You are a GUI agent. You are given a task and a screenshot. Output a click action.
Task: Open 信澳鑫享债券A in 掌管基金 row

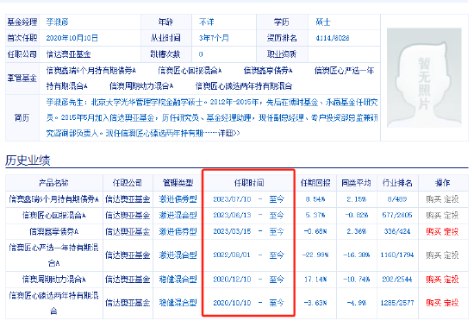pos(268,71)
